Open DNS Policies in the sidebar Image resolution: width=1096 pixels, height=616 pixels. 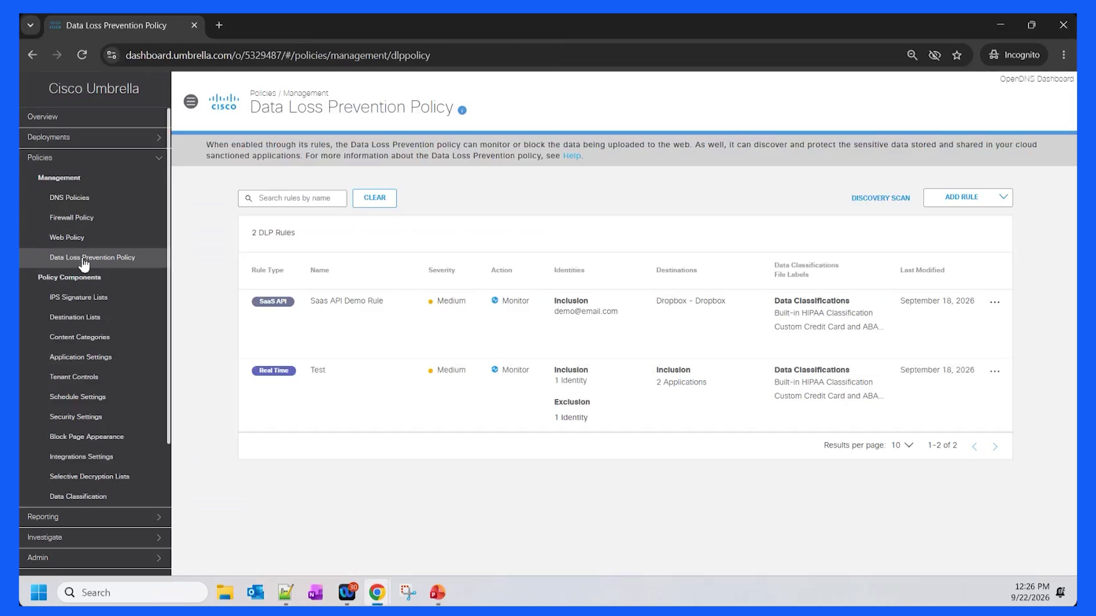(70, 198)
